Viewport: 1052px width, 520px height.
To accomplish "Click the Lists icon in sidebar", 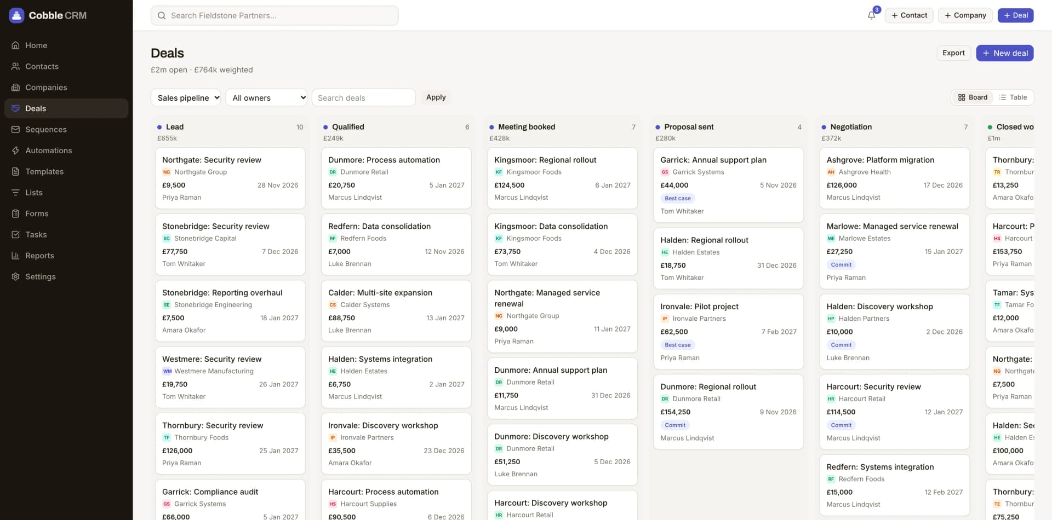I will (15, 193).
